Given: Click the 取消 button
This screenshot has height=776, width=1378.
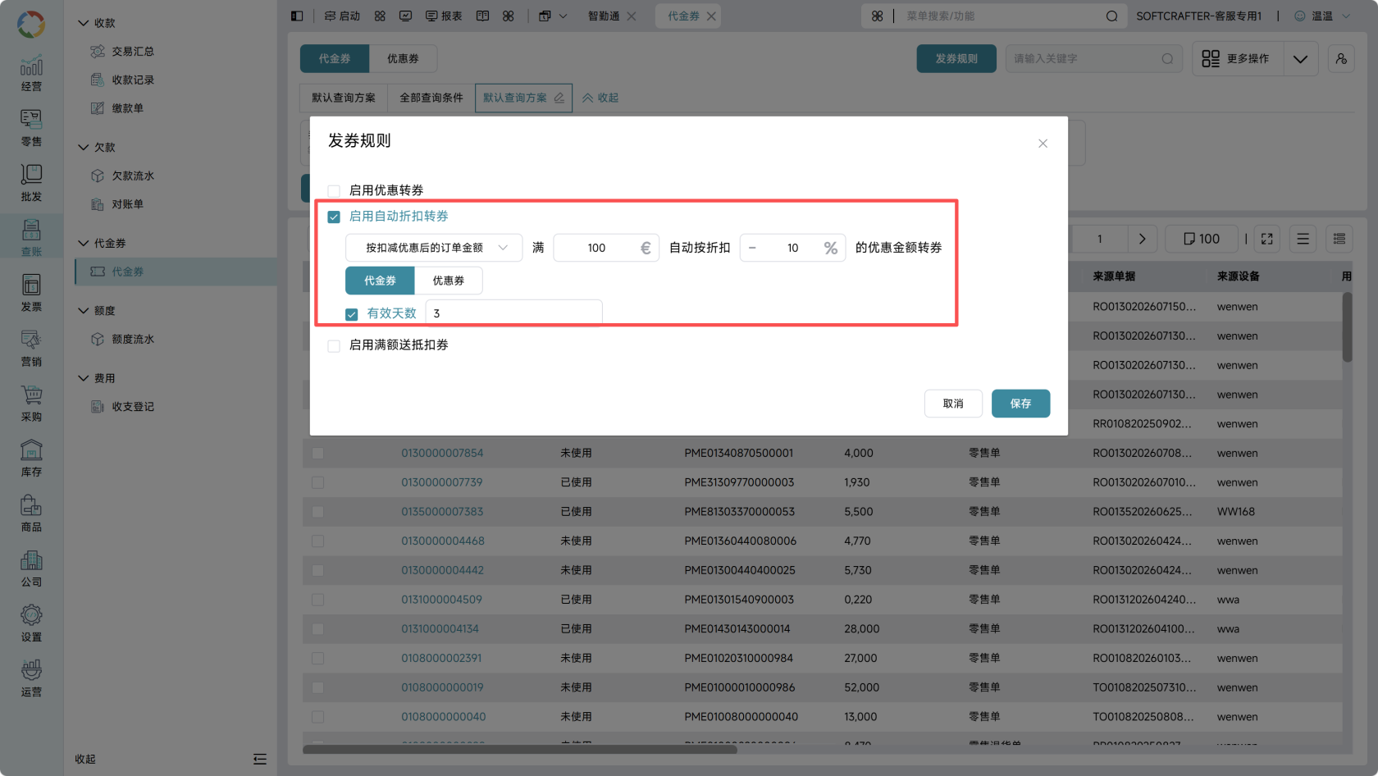Looking at the screenshot, I should click(953, 404).
